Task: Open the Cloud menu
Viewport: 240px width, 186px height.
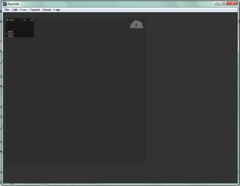Action: point(47,10)
